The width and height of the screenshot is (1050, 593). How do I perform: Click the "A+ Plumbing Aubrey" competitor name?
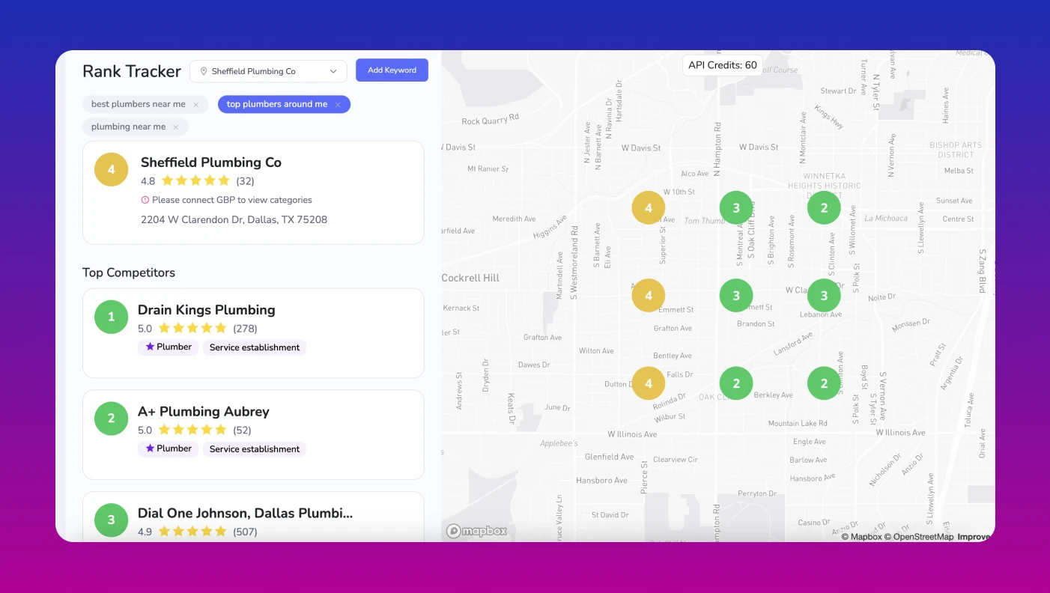click(204, 412)
